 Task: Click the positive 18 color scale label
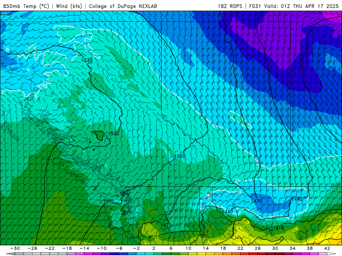(x=223, y=248)
